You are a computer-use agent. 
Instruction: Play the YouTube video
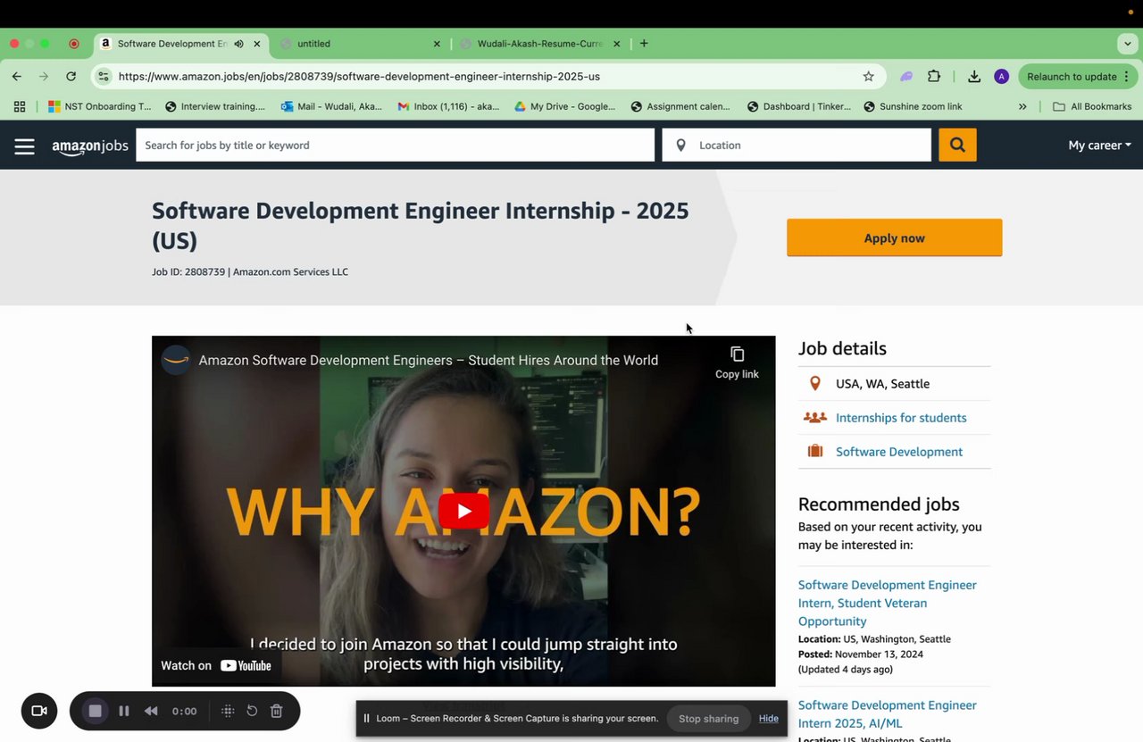pyautogui.click(x=463, y=511)
